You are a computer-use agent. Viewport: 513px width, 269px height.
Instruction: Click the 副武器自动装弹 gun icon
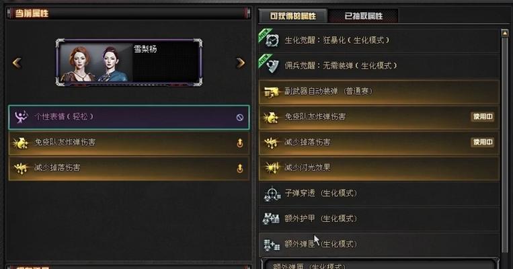(x=271, y=92)
